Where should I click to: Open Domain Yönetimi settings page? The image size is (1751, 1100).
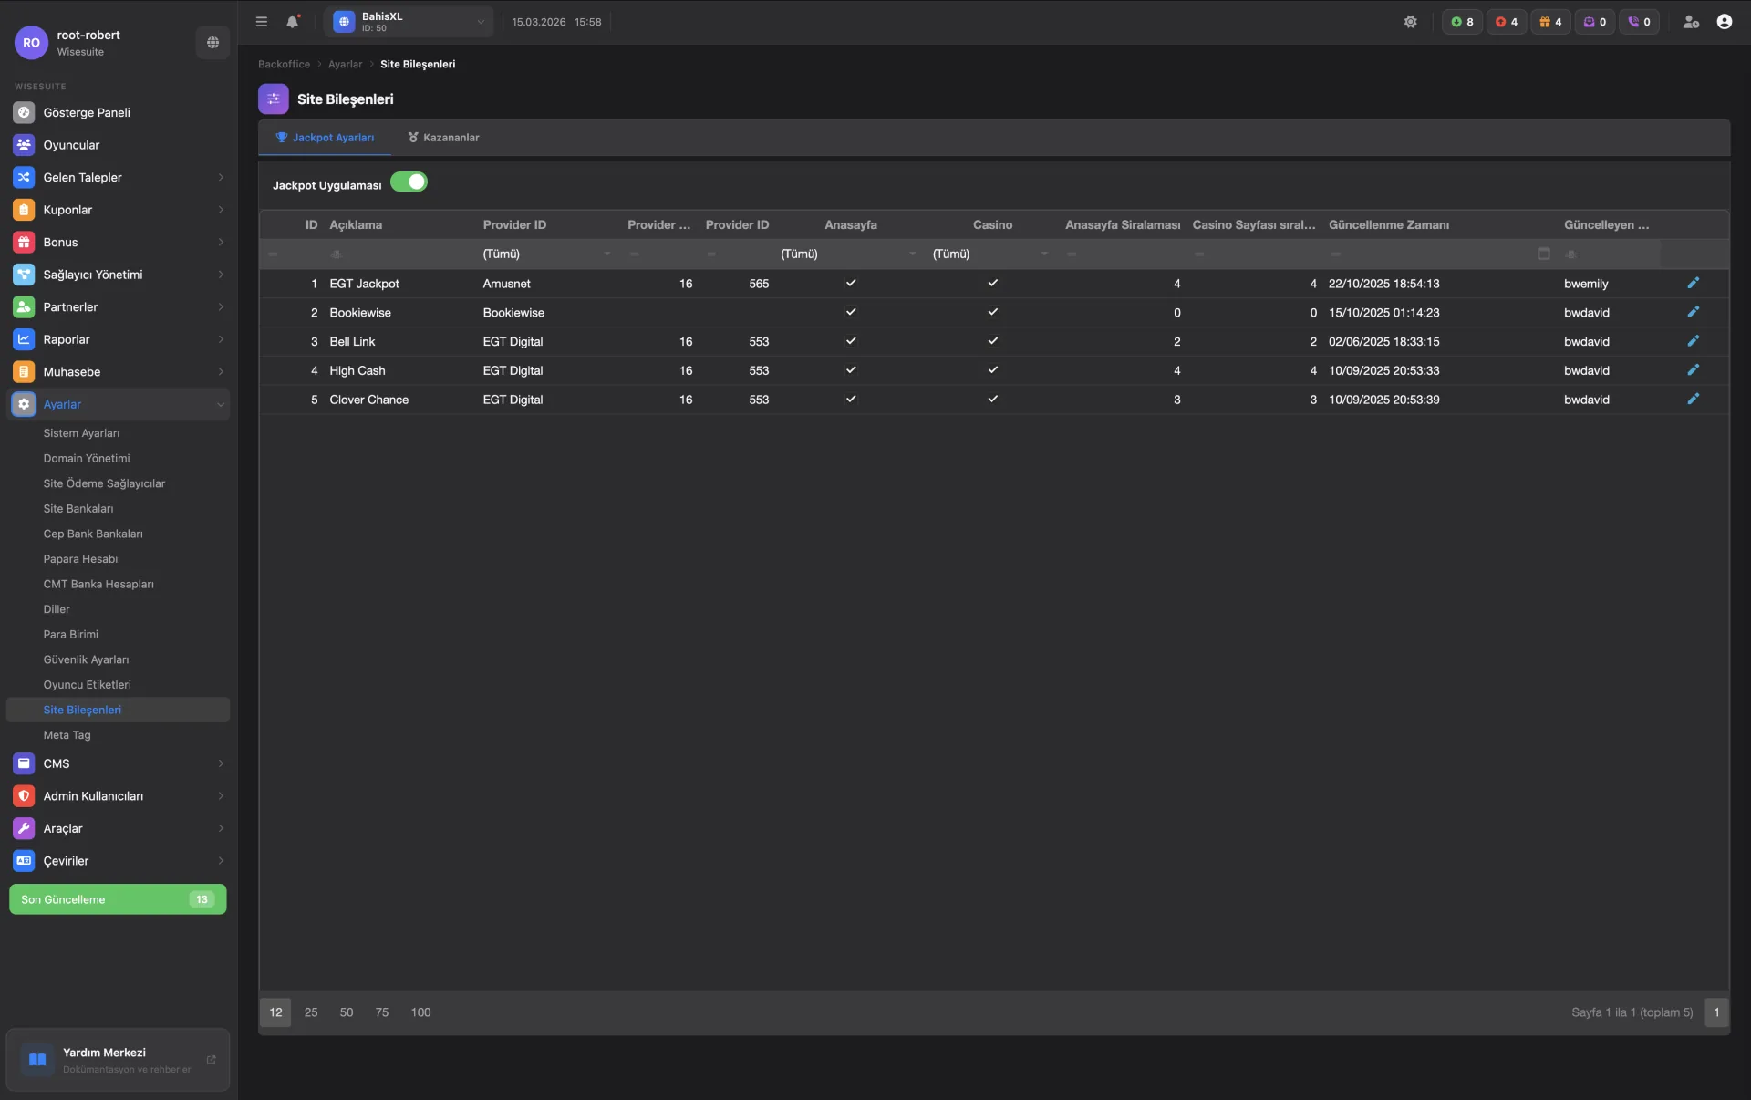pos(88,458)
